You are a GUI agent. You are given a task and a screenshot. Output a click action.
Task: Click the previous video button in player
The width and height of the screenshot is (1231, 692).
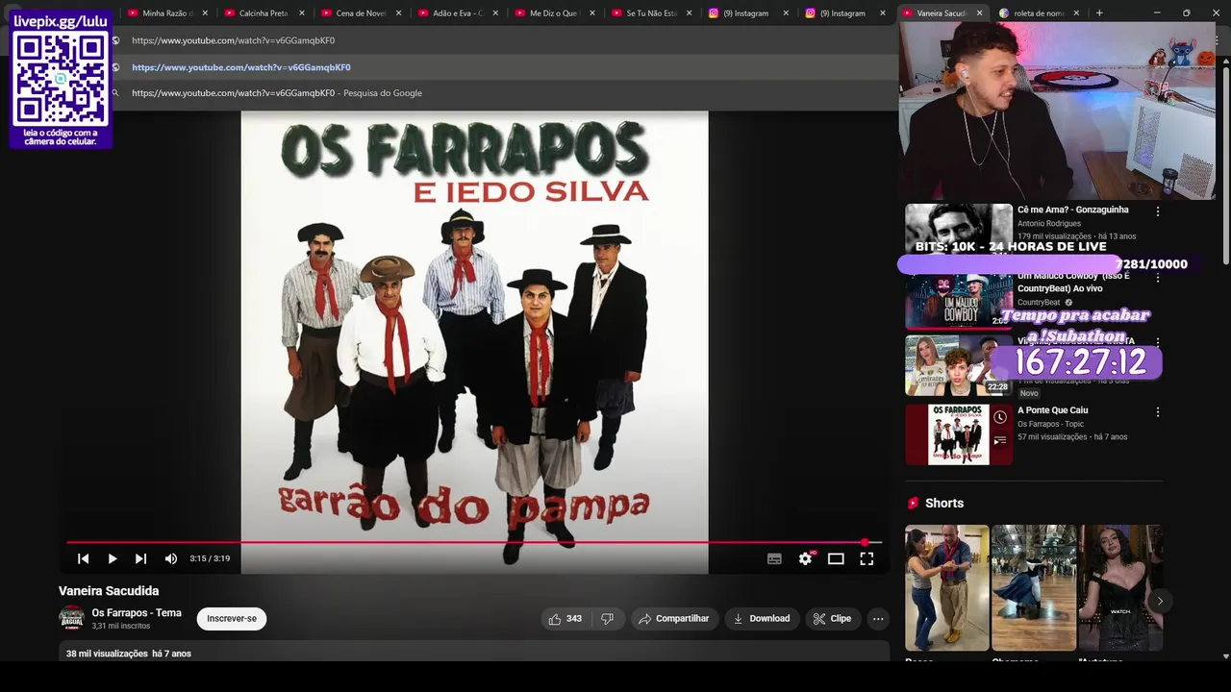(x=84, y=558)
